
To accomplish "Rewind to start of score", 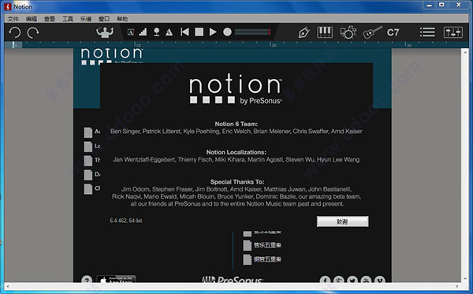I will tap(184, 32).
